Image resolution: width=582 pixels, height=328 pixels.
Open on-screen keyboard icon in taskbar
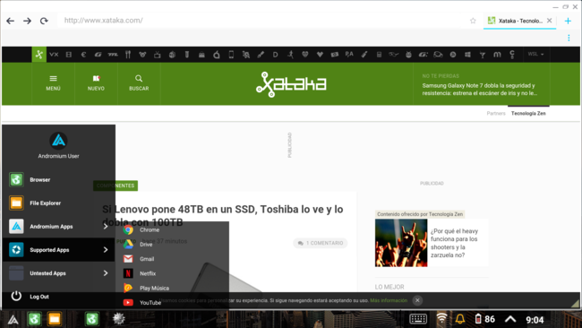click(x=418, y=319)
